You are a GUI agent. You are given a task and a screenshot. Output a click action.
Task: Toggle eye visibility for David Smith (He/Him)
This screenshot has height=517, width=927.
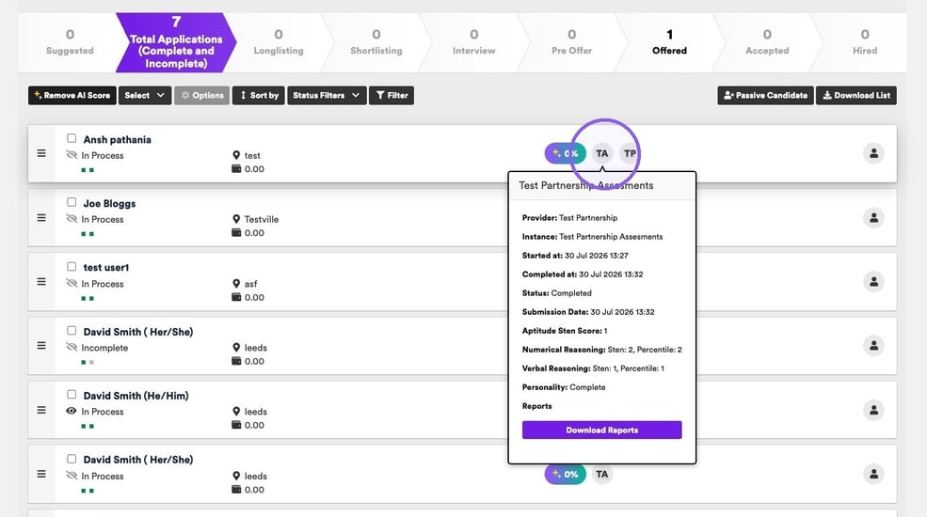pos(72,411)
